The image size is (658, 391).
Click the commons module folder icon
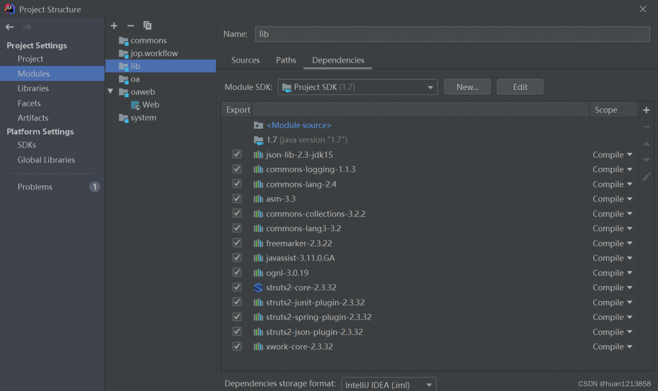123,41
